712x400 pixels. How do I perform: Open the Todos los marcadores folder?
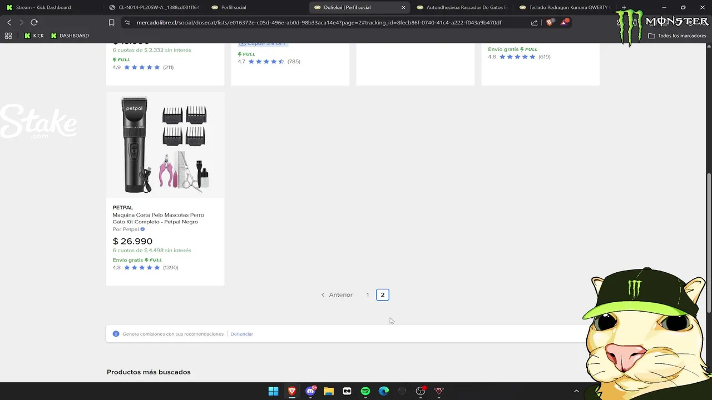pyautogui.click(x=677, y=36)
